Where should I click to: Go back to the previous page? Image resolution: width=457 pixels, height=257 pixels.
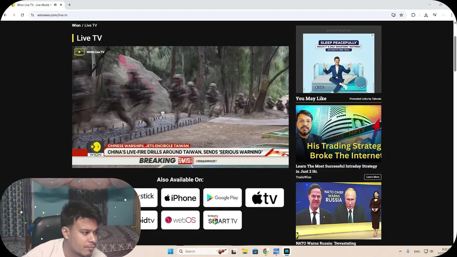pos(5,15)
